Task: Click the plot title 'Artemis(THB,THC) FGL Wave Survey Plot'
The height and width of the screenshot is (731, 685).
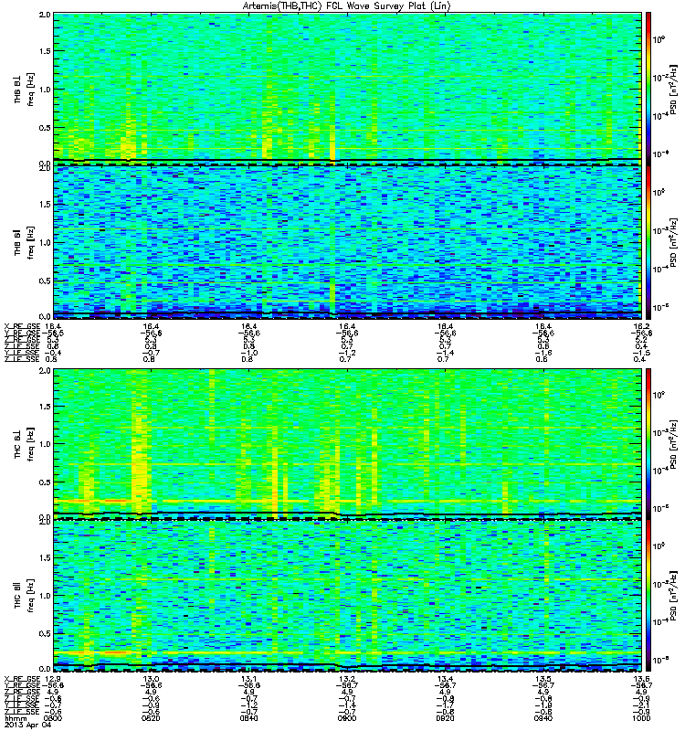Action: click(332, 6)
